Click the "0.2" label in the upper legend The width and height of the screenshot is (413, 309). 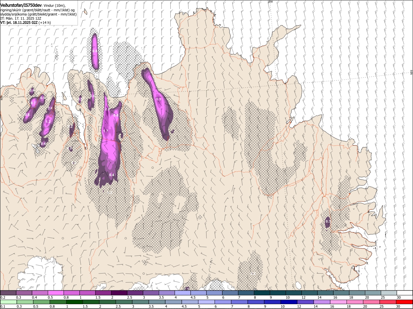point(3,297)
